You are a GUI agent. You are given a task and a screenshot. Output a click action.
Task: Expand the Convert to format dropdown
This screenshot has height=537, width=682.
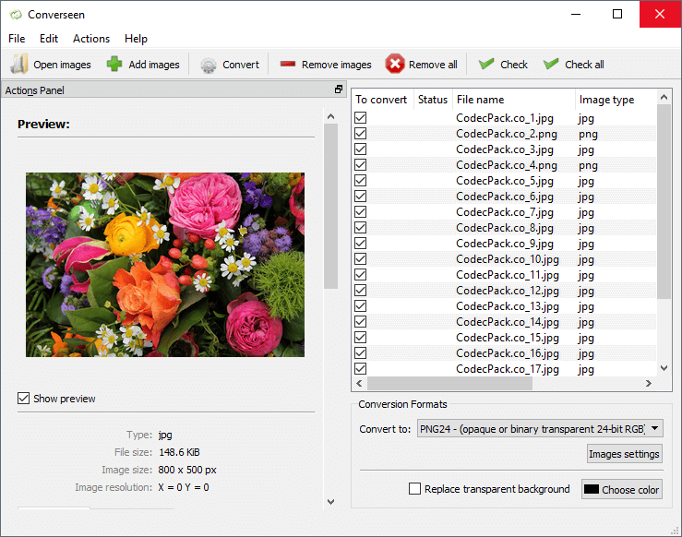[654, 429]
